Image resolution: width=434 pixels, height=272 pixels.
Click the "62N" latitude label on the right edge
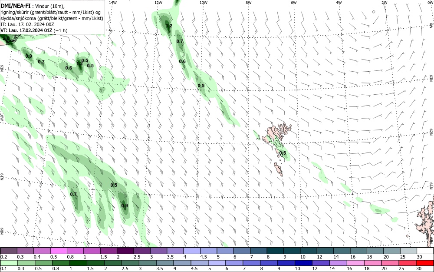pos(431,132)
